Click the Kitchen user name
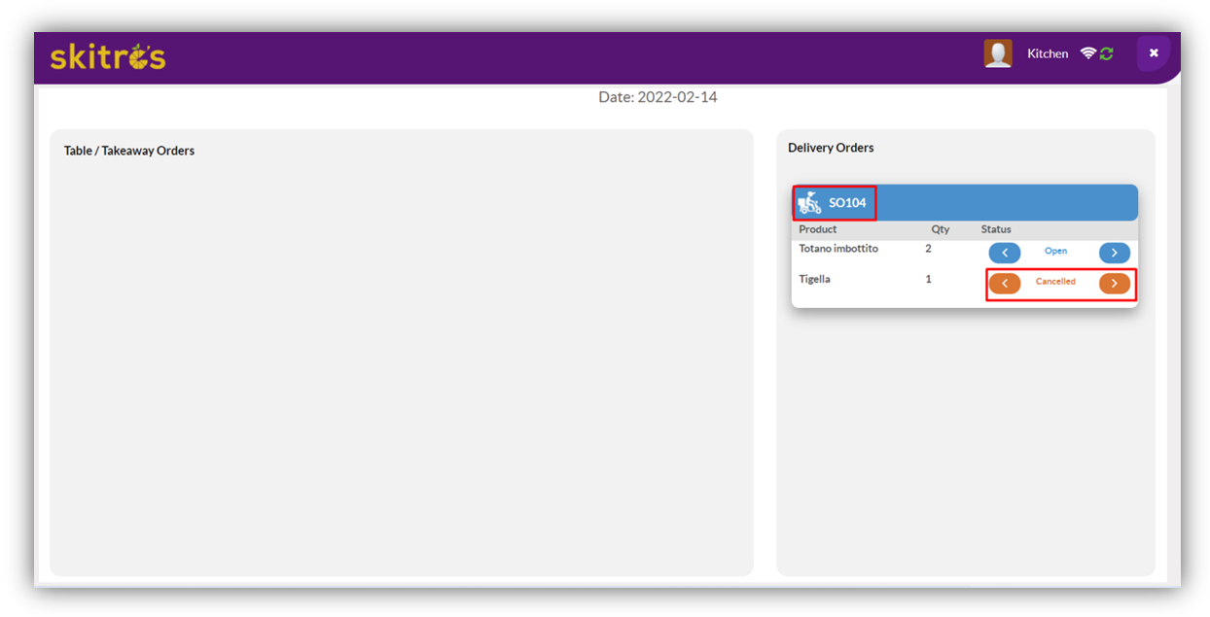This screenshot has height=617, width=1210. click(1048, 54)
